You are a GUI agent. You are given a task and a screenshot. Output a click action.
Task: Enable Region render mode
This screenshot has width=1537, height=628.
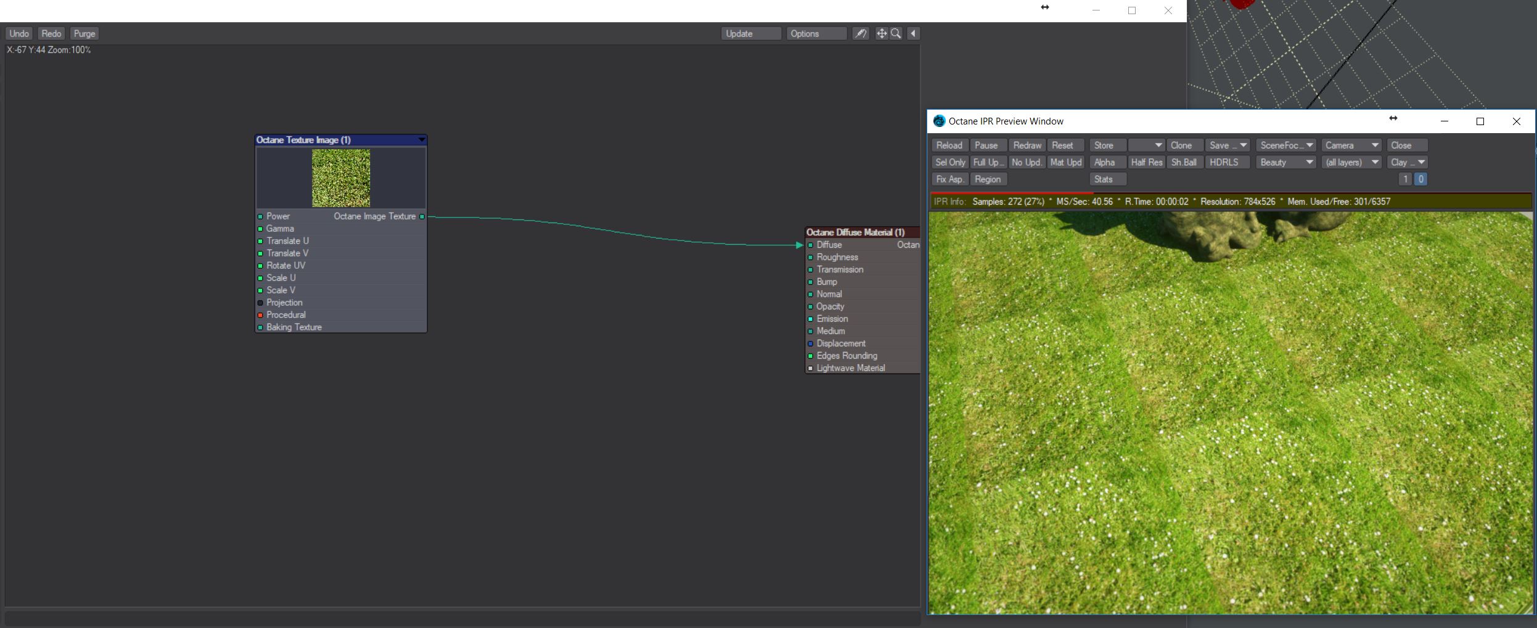pyautogui.click(x=988, y=179)
